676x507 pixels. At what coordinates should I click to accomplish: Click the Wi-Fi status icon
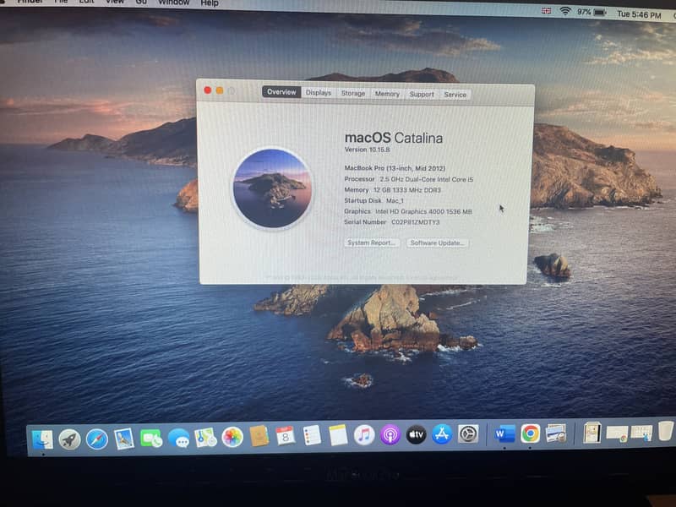(x=564, y=12)
